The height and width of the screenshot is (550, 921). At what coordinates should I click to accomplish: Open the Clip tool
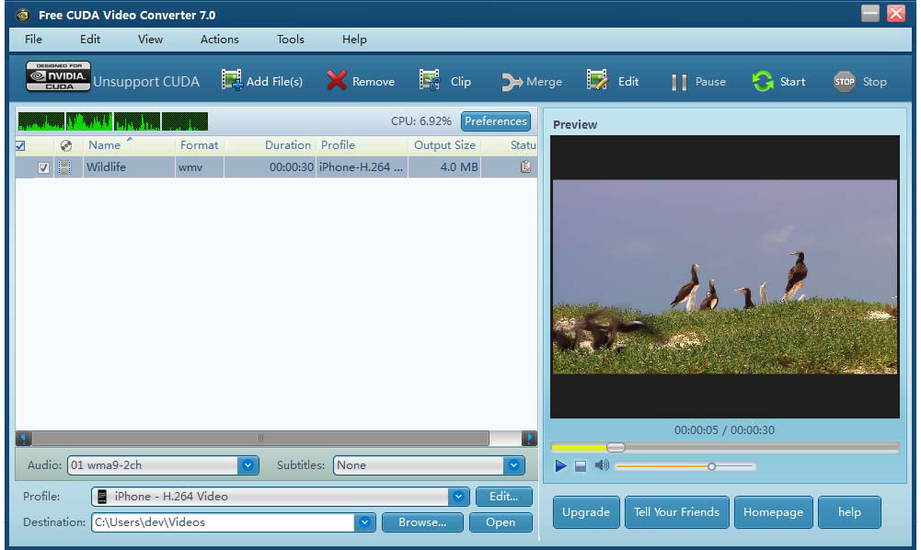coord(445,81)
